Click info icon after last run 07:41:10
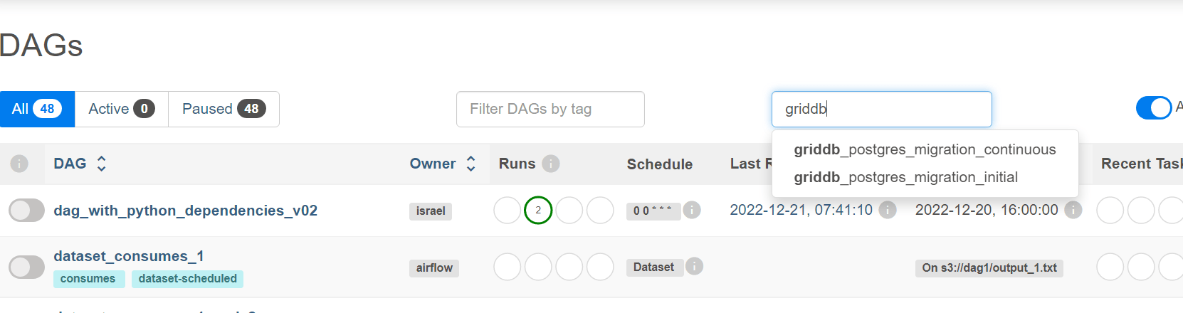Viewport: 1183px width, 313px height. pos(887,210)
